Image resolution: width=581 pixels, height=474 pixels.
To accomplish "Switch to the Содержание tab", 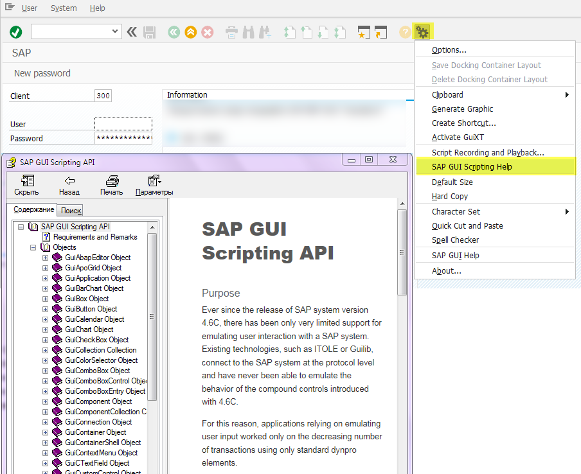I will coord(33,209).
